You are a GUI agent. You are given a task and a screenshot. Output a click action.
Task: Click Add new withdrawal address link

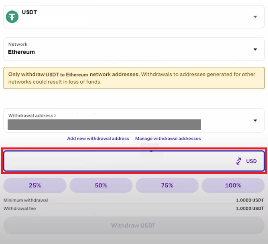click(98, 138)
